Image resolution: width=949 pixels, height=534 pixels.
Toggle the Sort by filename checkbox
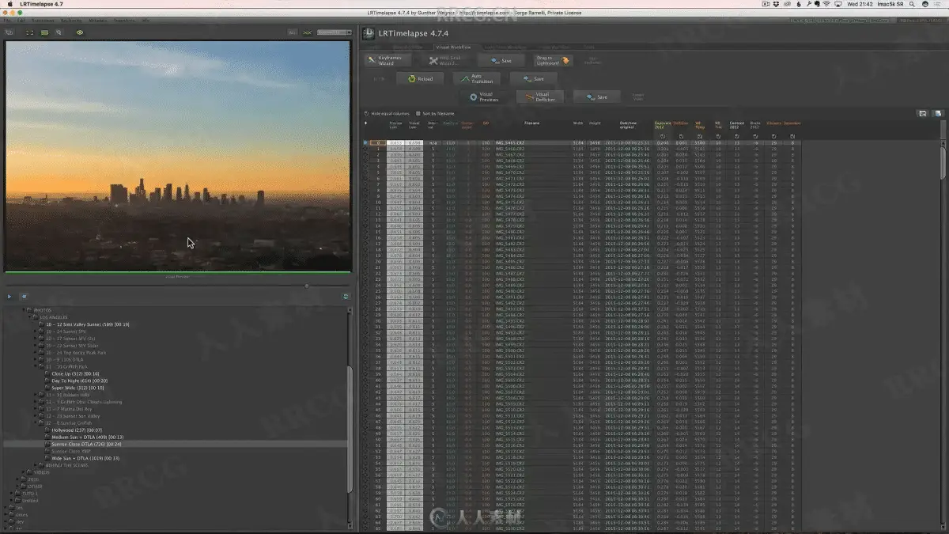point(418,114)
